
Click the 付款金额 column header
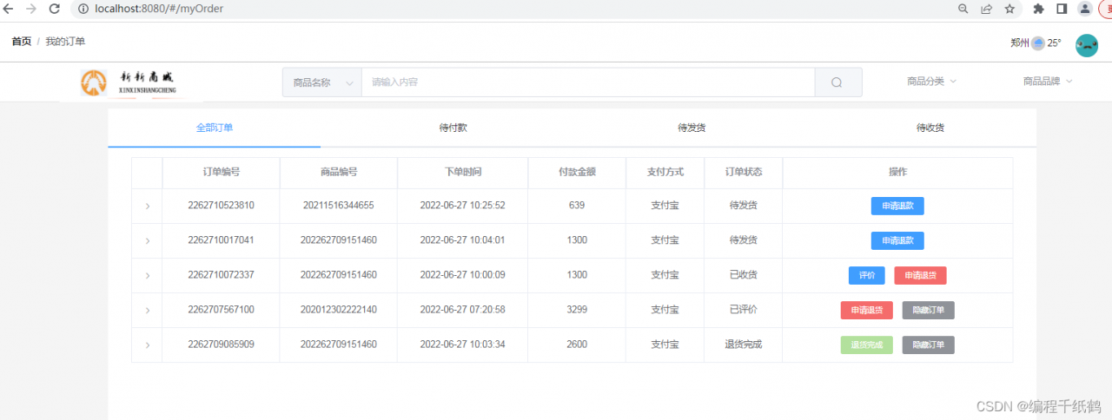pos(577,172)
